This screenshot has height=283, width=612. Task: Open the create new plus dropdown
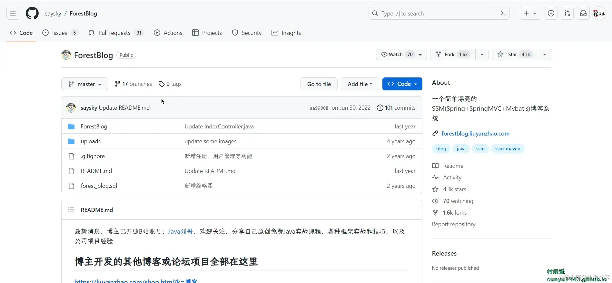530,13
